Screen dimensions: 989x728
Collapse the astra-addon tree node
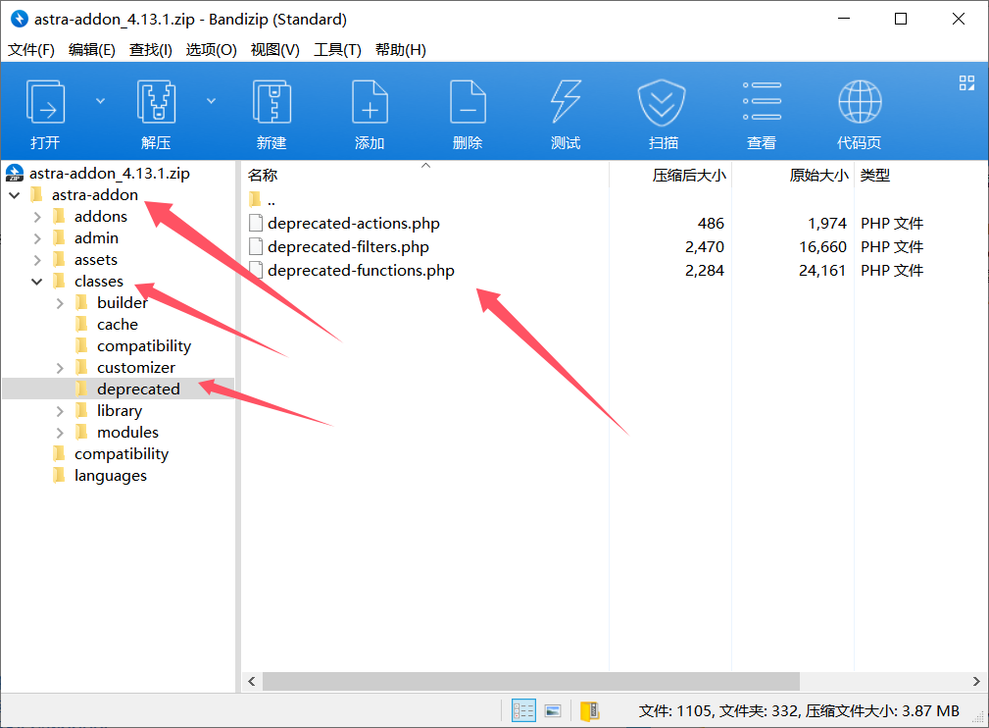click(x=15, y=195)
